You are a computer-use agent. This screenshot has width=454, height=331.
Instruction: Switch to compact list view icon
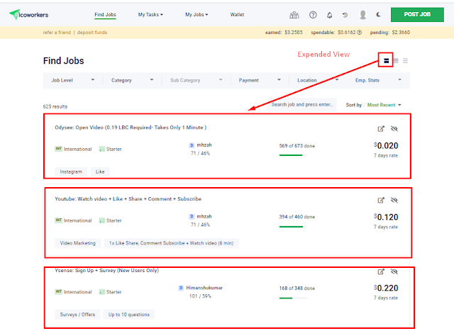(405, 60)
